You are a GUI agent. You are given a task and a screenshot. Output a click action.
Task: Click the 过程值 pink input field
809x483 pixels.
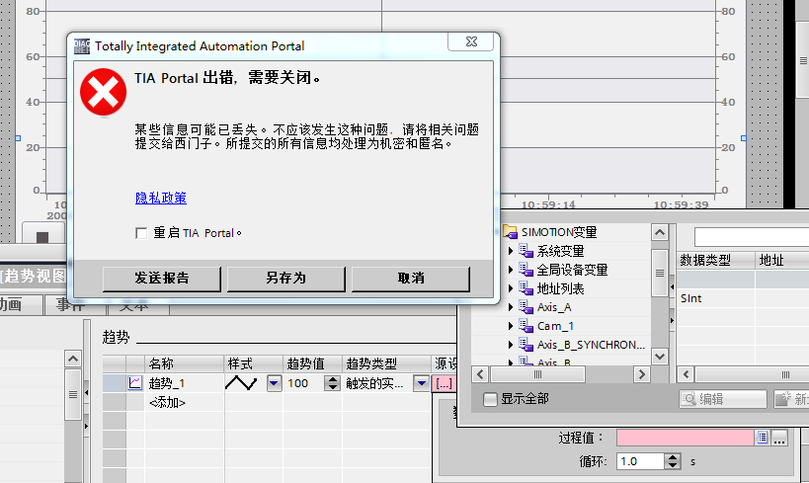tap(686, 438)
